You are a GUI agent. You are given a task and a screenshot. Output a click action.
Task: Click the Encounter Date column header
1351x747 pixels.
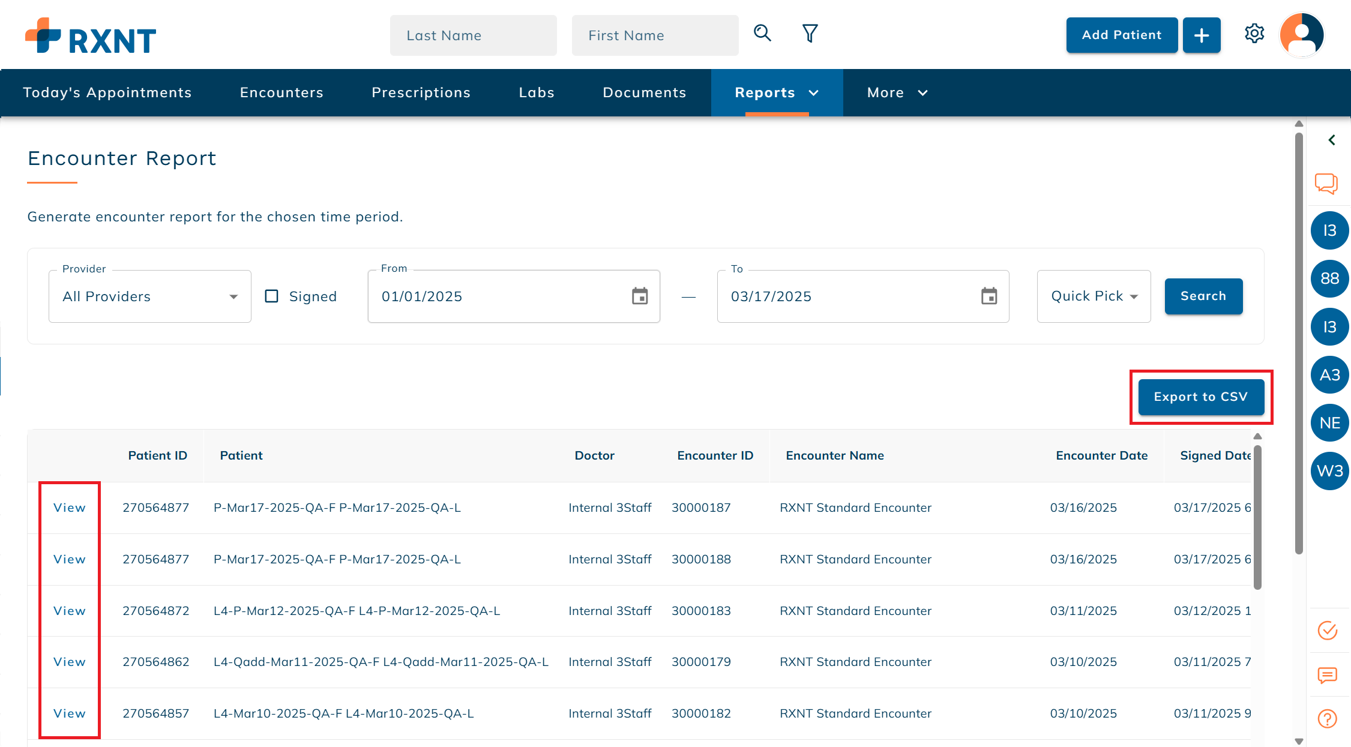pyautogui.click(x=1102, y=455)
